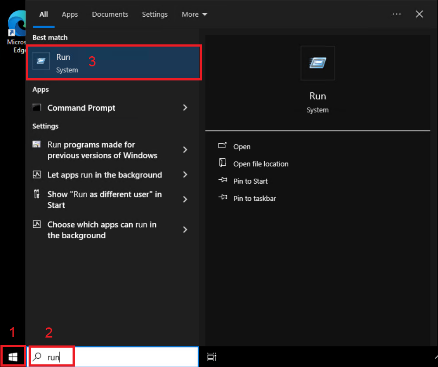Expand 'Run programs made for previous versions' arrow
The height and width of the screenshot is (367, 438).
[185, 150]
